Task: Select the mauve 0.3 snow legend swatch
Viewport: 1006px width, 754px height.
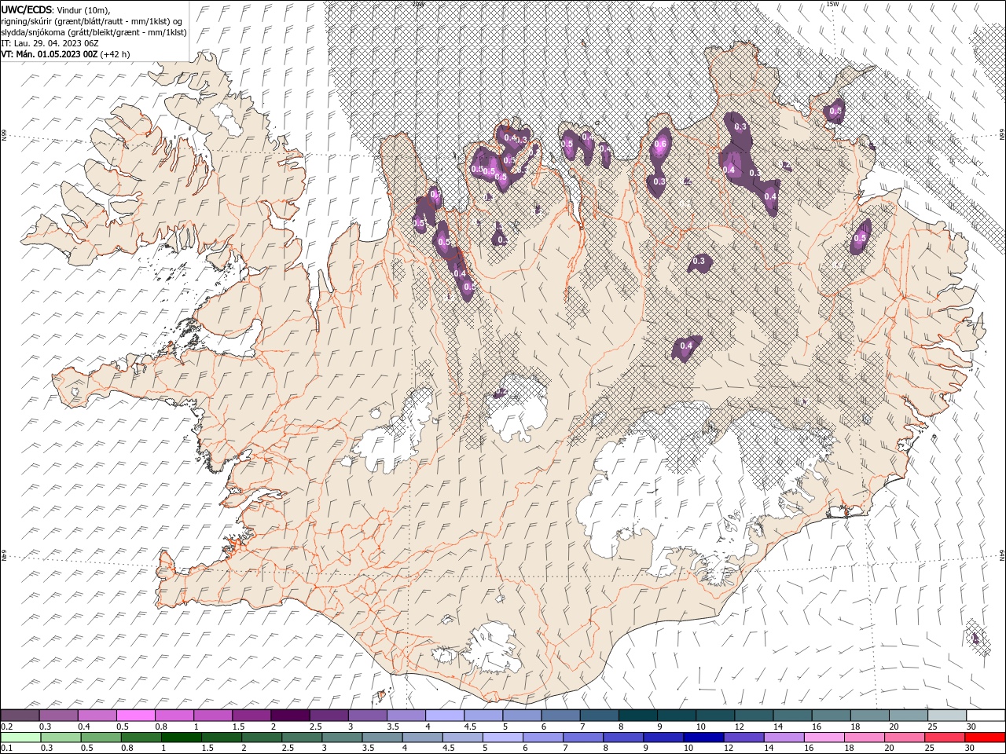Action: (x=58, y=716)
